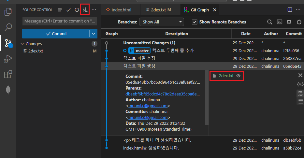Open the Git Graph terminal icon
The height and width of the screenshot is (158, 304).
(x=279, y=22)
